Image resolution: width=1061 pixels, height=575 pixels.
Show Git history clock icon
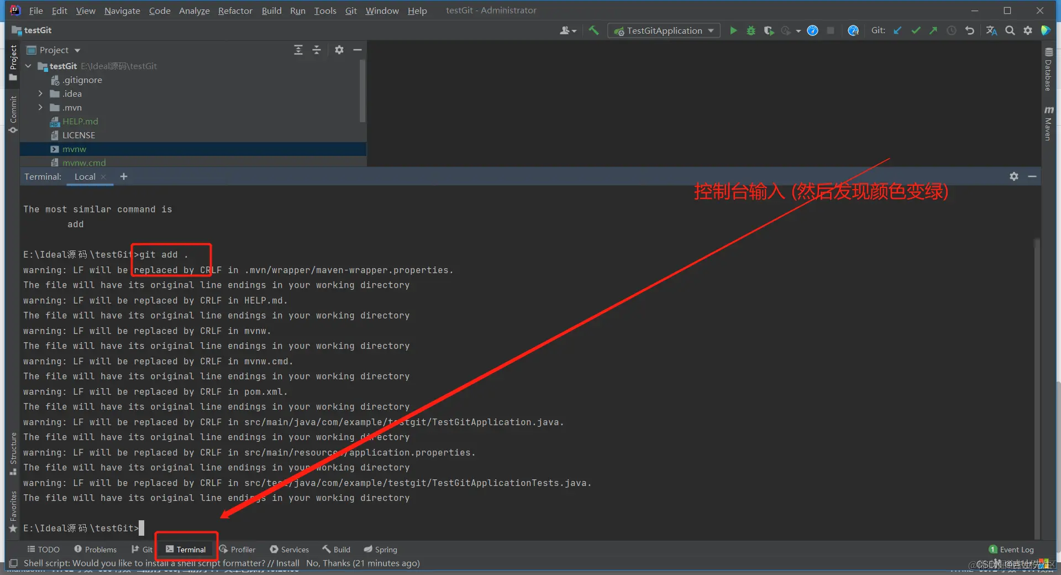coord(951,30)
